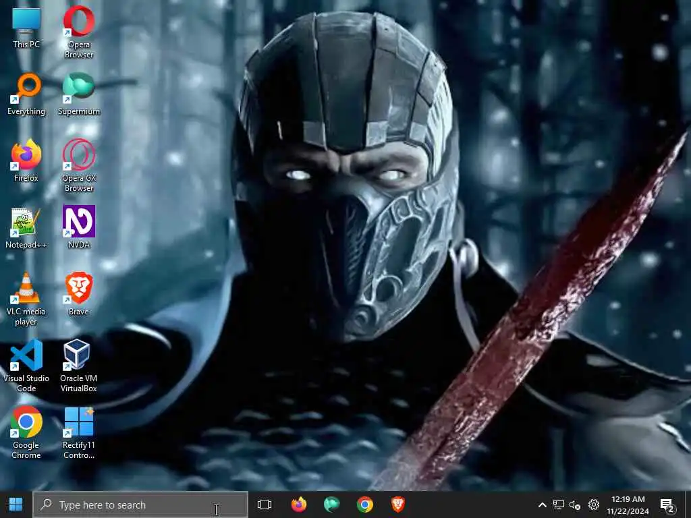
Task: Select the Brave desktop shortcut
Action: click(79, 295)
